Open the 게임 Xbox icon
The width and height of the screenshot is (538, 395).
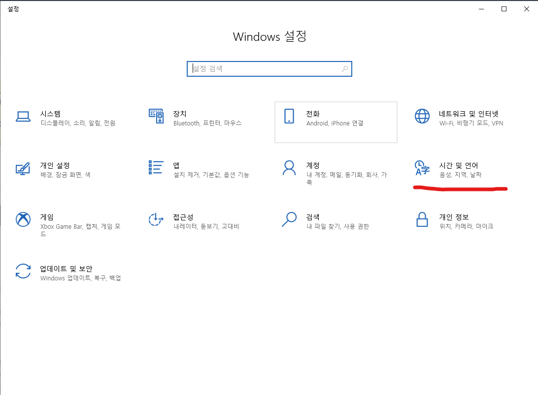[x=23, y=219]
